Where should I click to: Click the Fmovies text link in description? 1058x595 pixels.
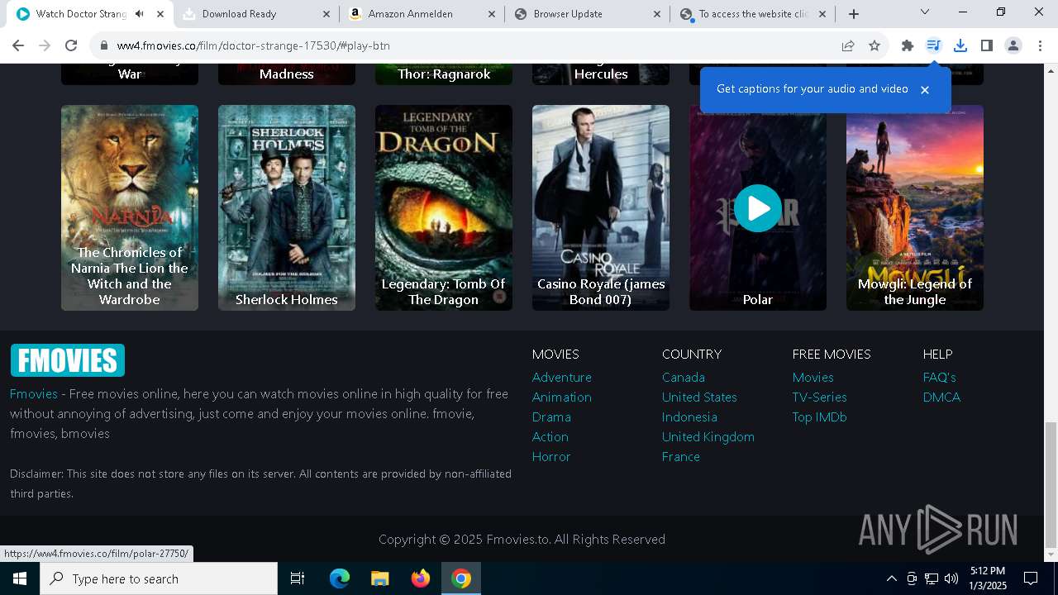click(x=34, y=394)
